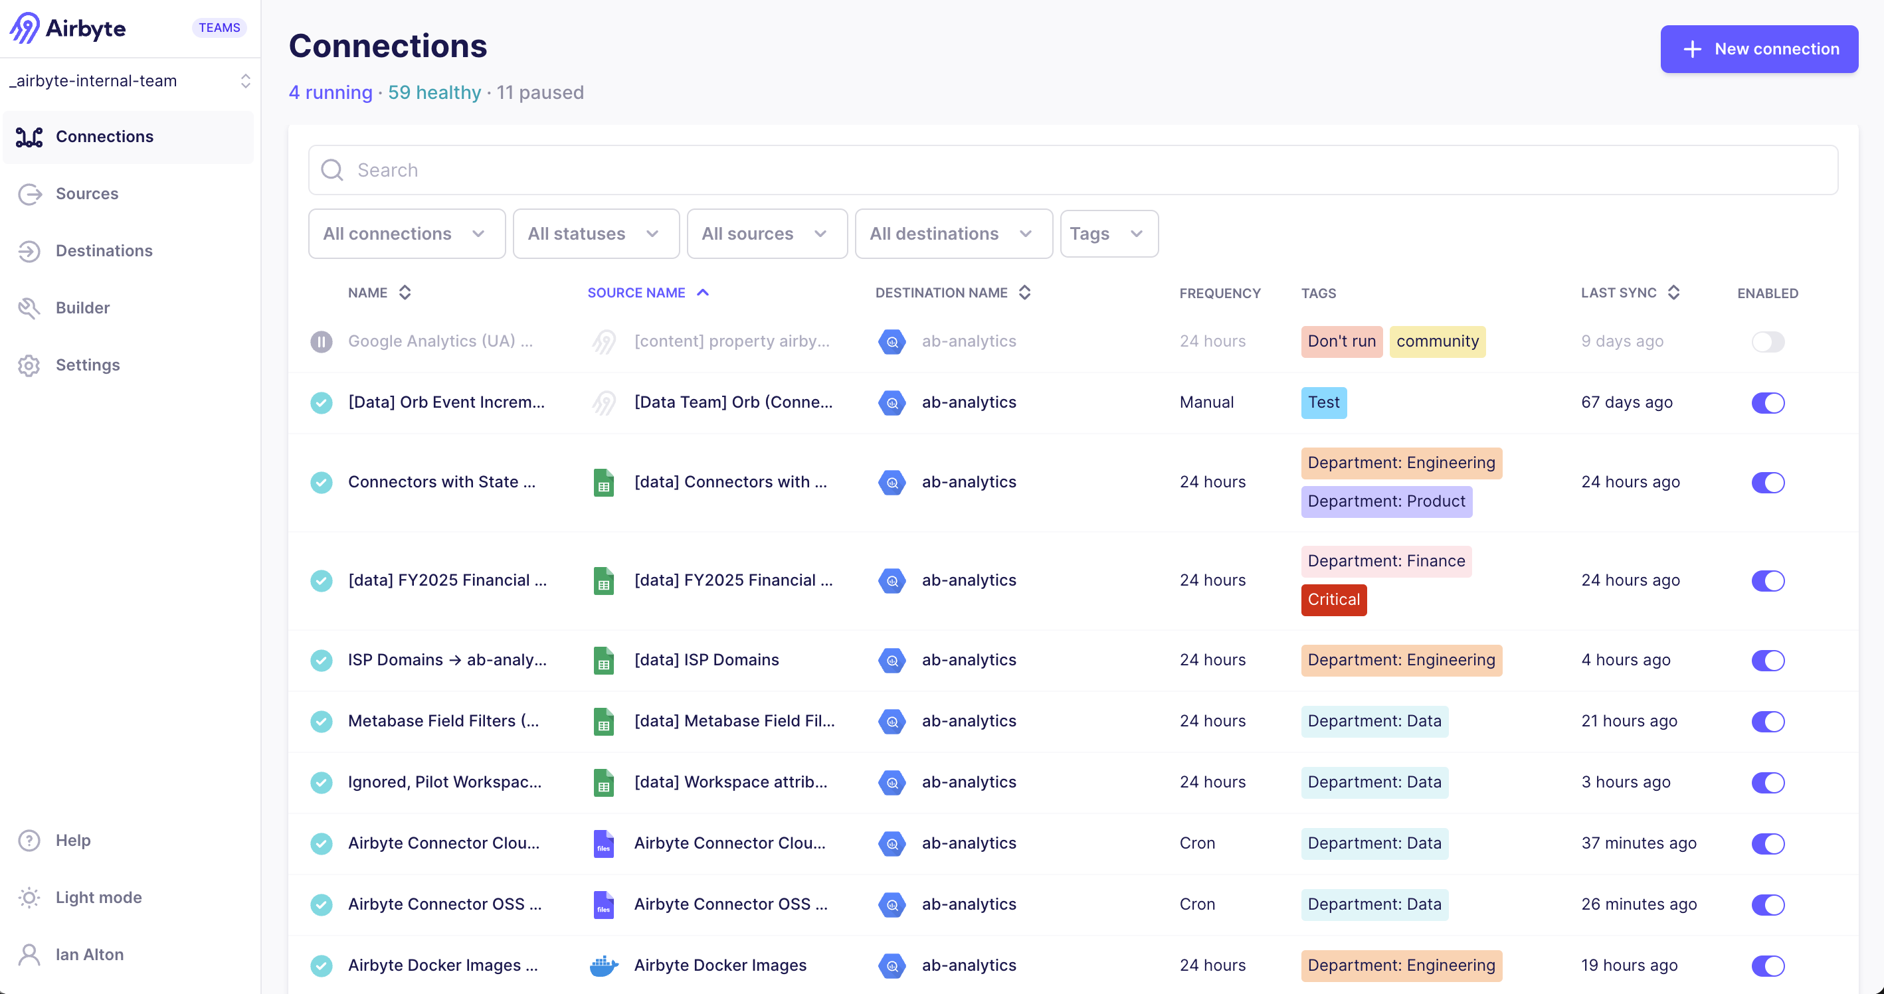Switch to Light mode via the sun icon
Screen dimensions: 1884x994
(29, 897)
